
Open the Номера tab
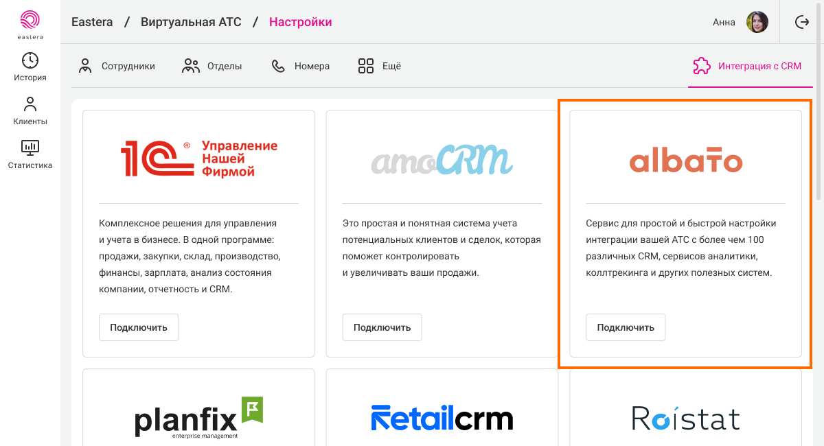[300, 67]
